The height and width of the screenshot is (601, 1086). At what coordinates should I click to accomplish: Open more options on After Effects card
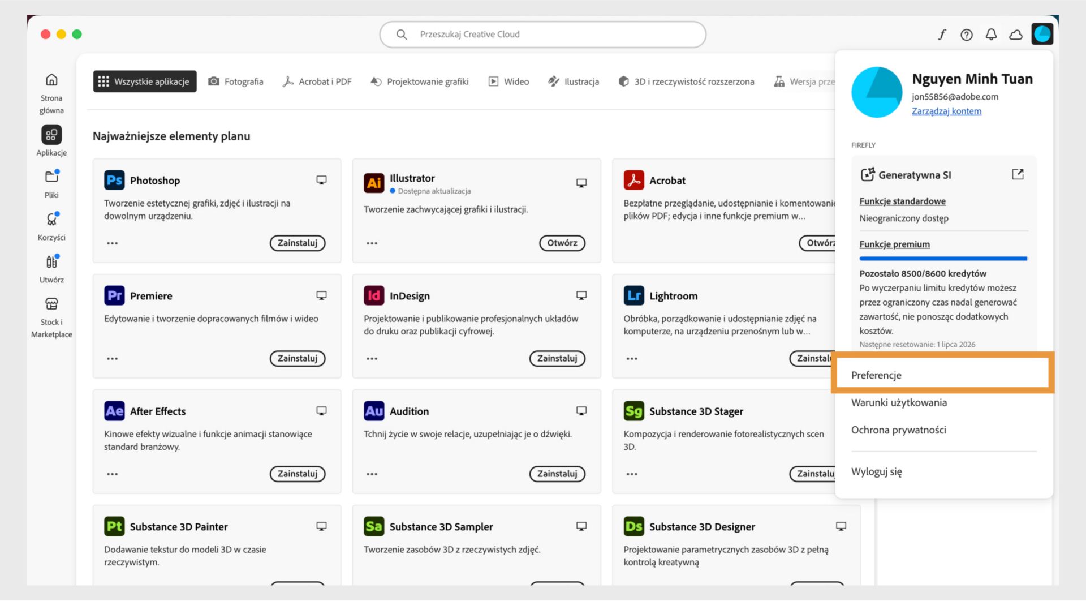click(x=113, y=474)
